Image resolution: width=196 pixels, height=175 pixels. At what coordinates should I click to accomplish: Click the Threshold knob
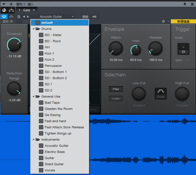point(14,45)
